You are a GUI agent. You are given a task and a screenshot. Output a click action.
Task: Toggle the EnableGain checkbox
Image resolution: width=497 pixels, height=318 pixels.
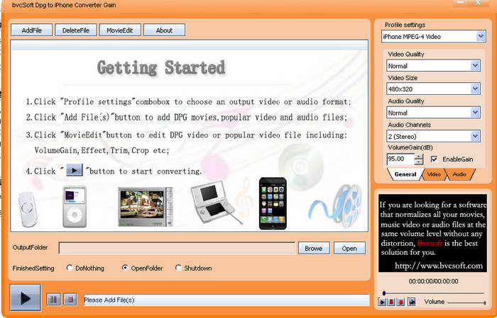point(434,159)
